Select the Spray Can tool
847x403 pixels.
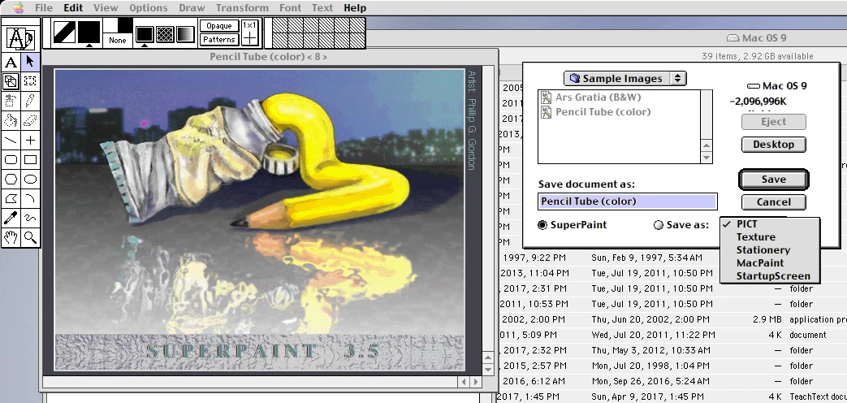click(x=11, y=101)
